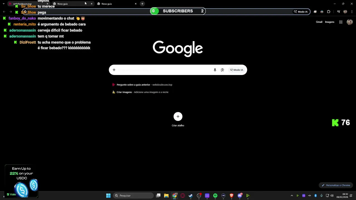Open a new tab with plus button
356x200 pixels.
[x=142, y=4]
